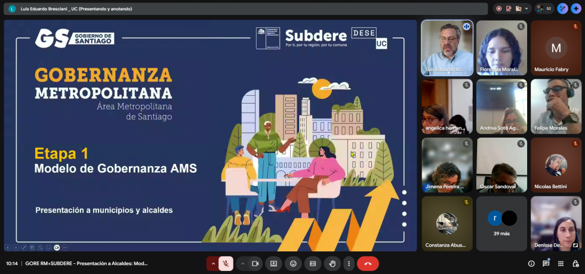
Task: Open the activities grid icon
Action: point(560,263)
